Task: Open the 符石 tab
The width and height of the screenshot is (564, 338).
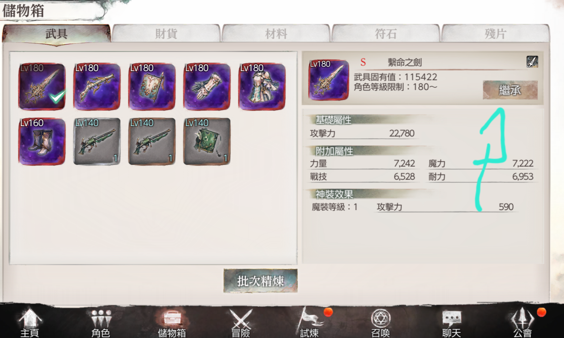Action: (x=385, y=33)
